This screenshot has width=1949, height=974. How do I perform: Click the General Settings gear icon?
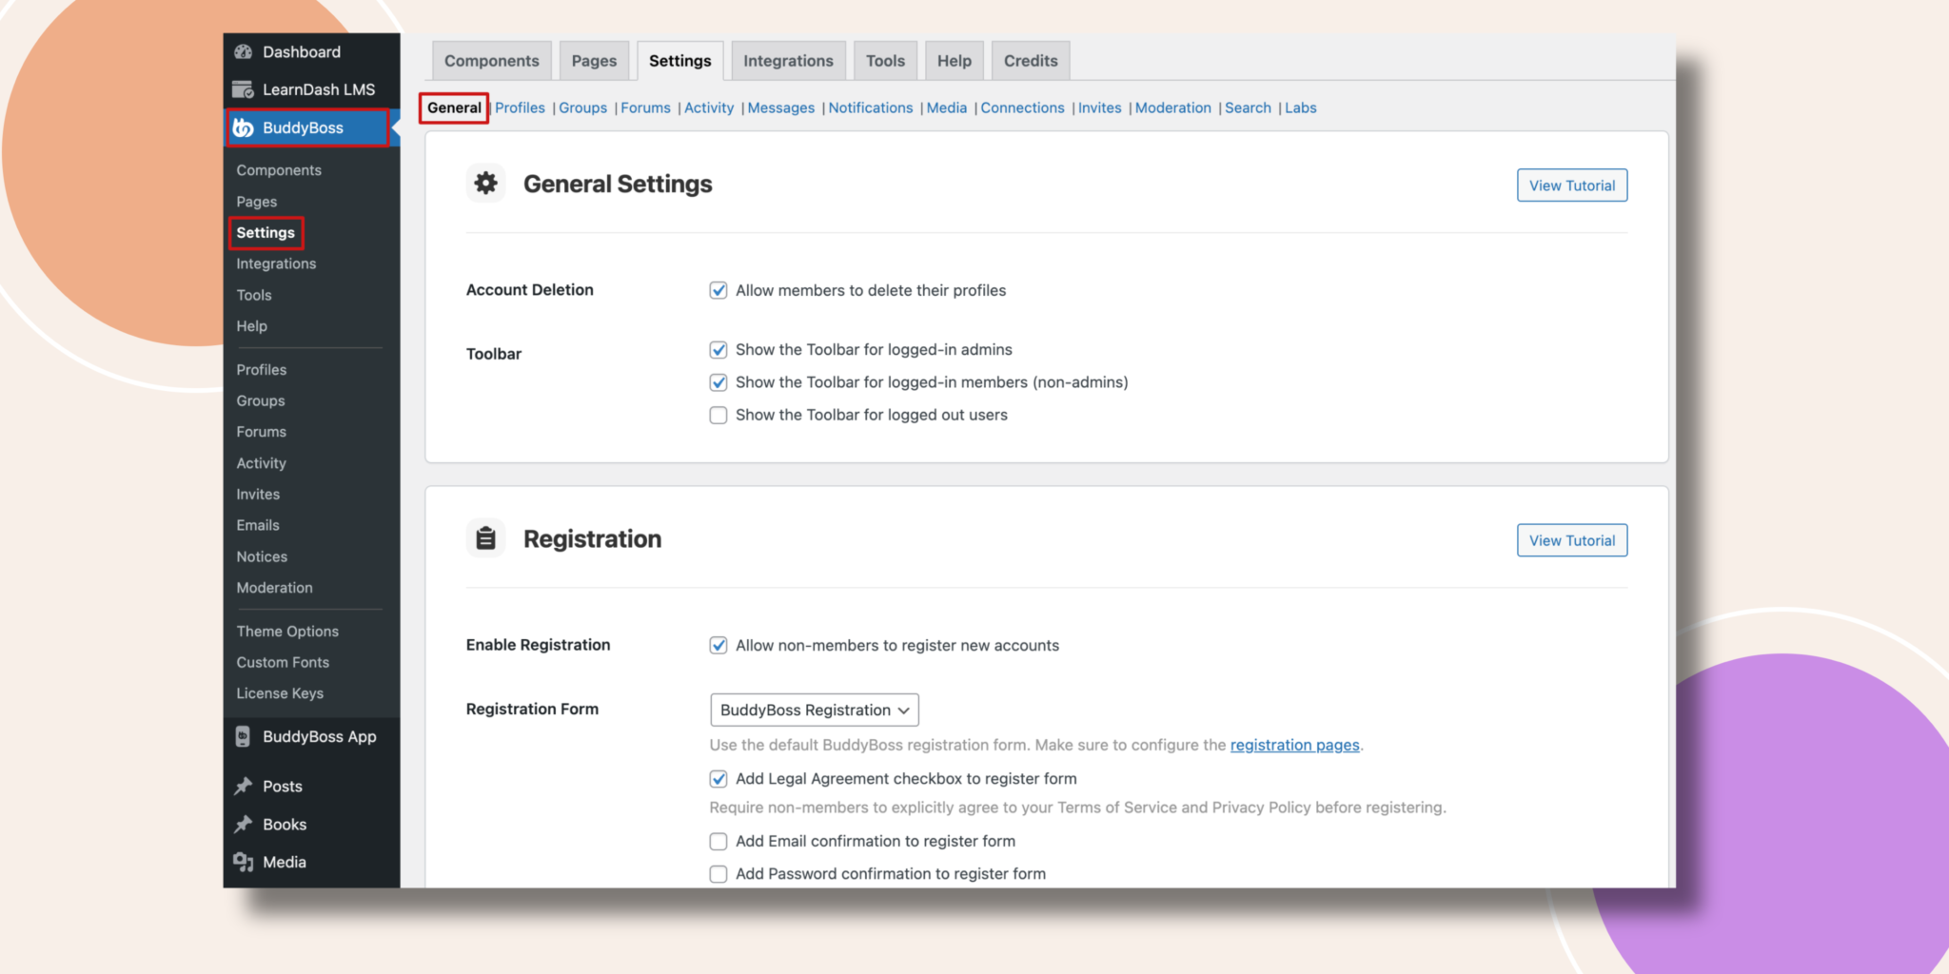(485, 183)
